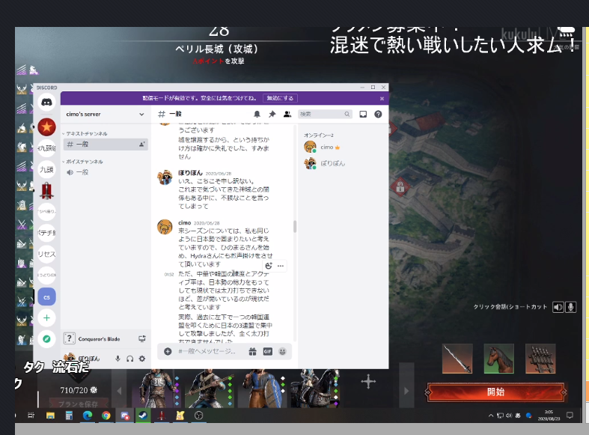Select the cavalry unit card
The image size is (589, 435).
click(316, 388)
